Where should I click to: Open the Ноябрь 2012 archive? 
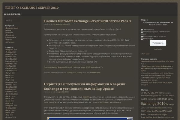[11, 57]
